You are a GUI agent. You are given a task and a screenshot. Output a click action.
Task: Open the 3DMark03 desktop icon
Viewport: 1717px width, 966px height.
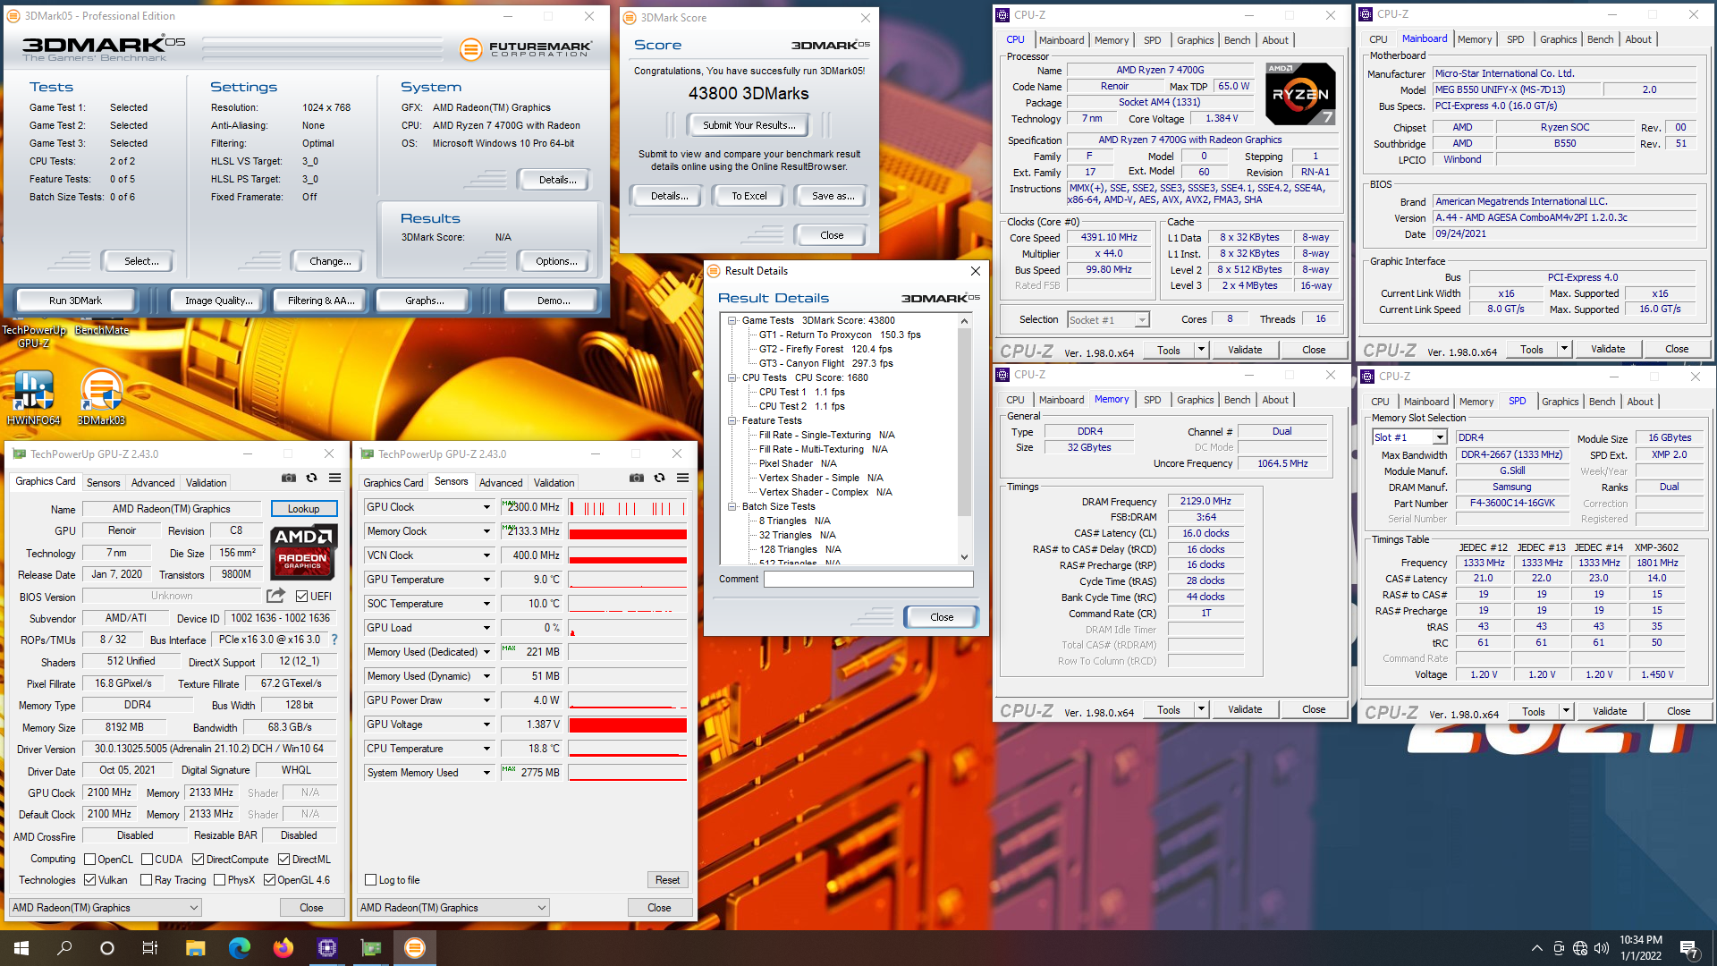pyautogui.click(x=101, y=397)
